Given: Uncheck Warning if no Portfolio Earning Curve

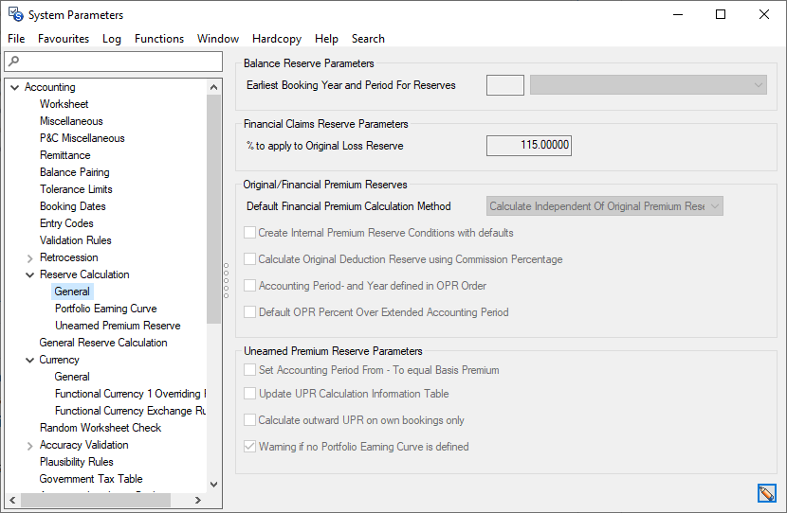Looking at the screenshot, I should pos(250,447).
